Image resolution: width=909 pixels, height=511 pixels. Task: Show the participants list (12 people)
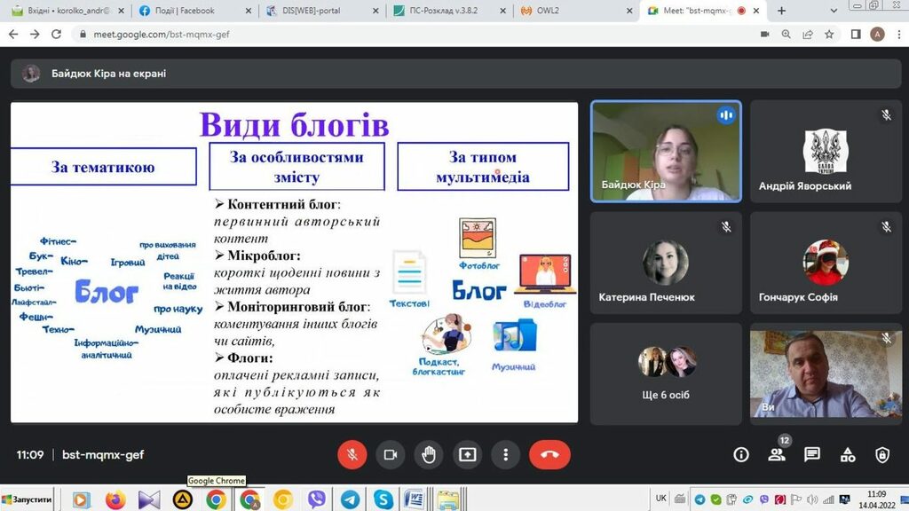777,455
